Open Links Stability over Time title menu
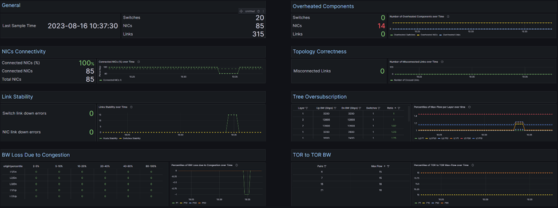Image resolution: width=558 pixels, height=208 pixels. coord(113,107)
